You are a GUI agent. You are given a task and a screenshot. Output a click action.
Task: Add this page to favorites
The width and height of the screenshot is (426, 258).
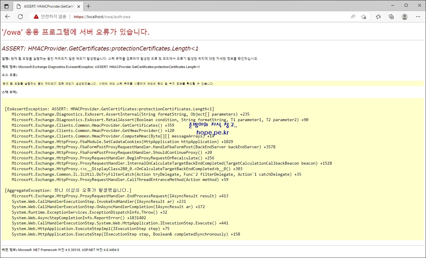[364, 17]
